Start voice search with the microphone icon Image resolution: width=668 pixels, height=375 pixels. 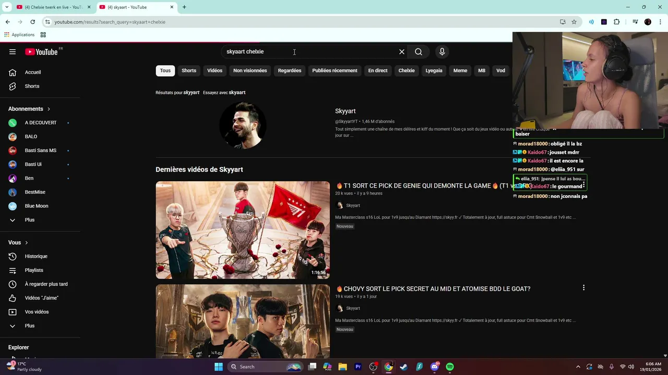tap(442, 52)
